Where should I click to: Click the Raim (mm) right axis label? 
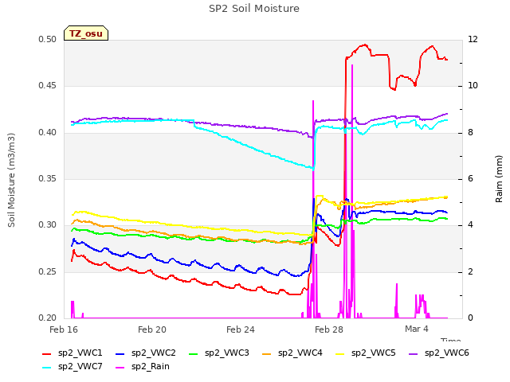499,179
